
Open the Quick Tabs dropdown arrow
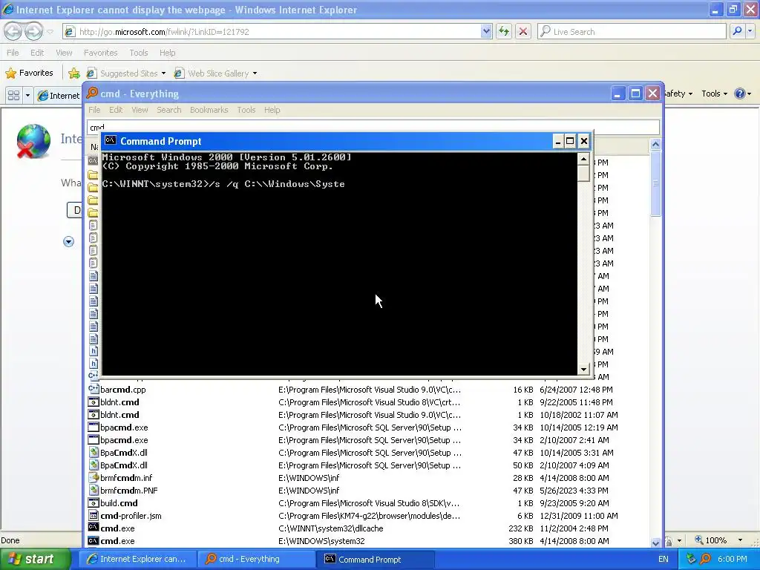pyautogui.click(x=27, y=95)
